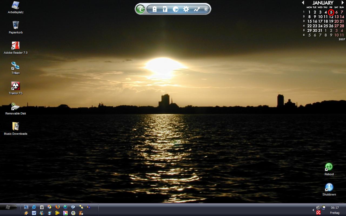Image resolution: width=346 pixels, height=216 pixels.
Task: Expand hidden system tray icons
Action: [314, 210]
